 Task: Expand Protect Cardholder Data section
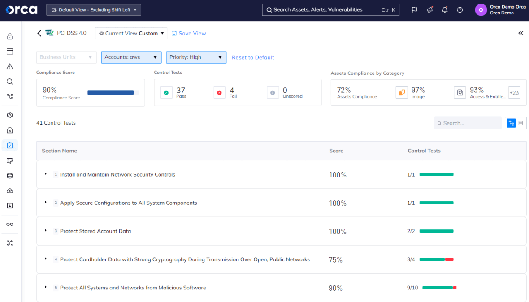(x=46, y=259)
